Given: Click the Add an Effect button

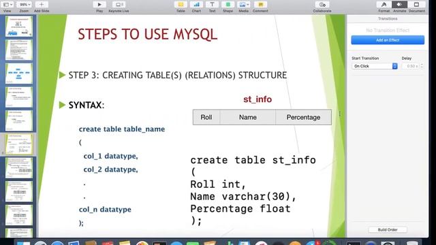Looking at the screenshot, I should [x=388, y=40].
